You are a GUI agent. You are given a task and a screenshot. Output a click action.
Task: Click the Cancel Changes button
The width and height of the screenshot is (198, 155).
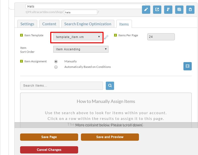(x=49, y=150)
